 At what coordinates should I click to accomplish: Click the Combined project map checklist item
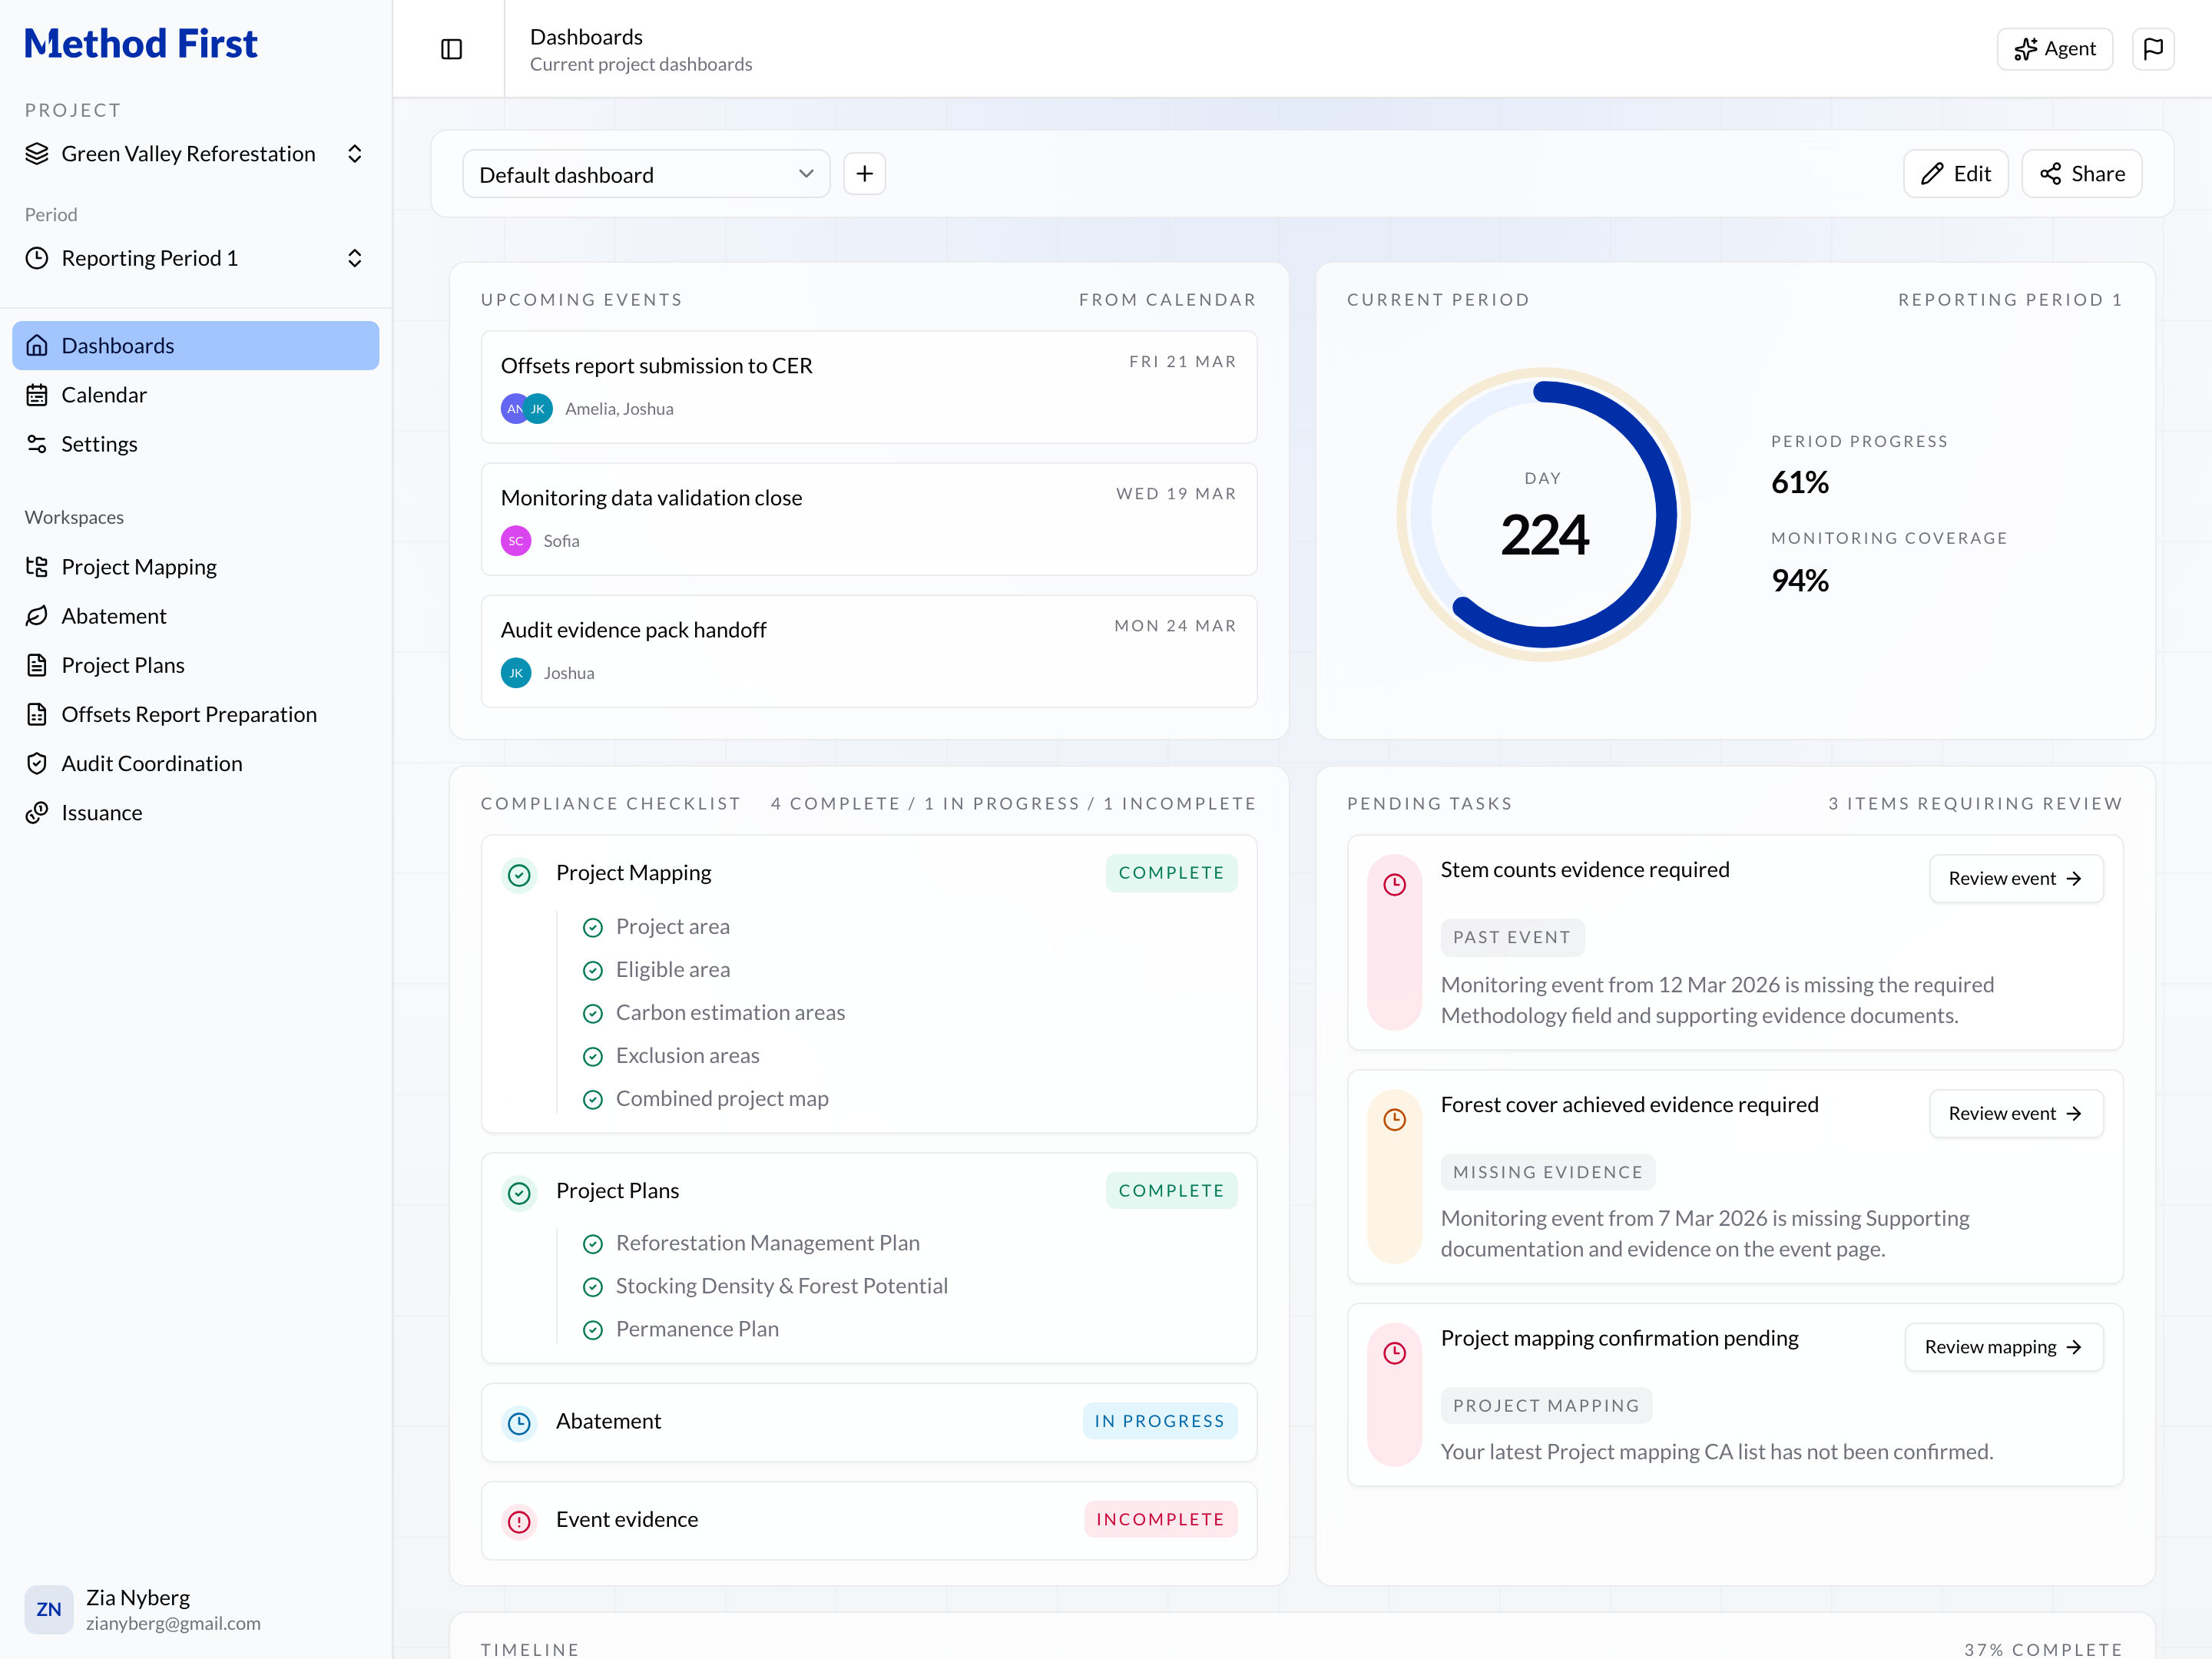705,1099
